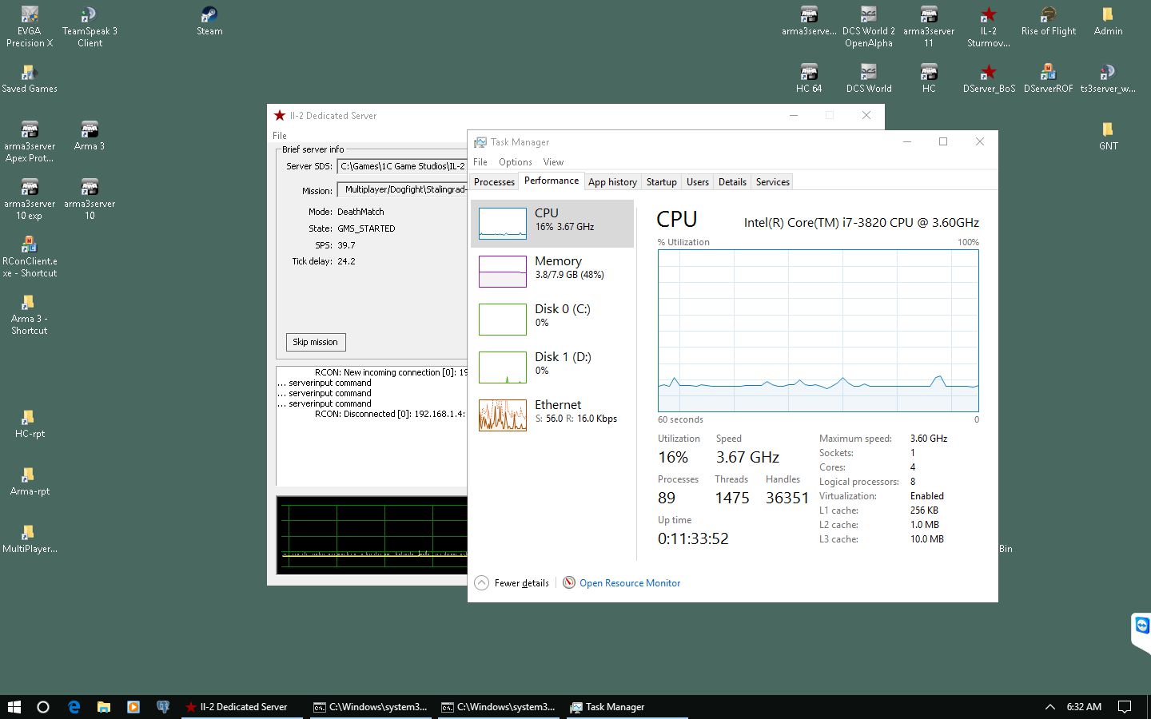Select the GNT folder on desktop
This screenshot has height=719, width=1151.
[x=1108, y=136]
